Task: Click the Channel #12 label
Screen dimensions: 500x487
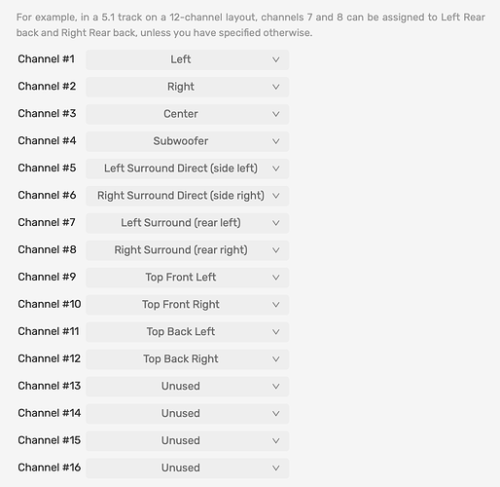Action: point(49,358)
